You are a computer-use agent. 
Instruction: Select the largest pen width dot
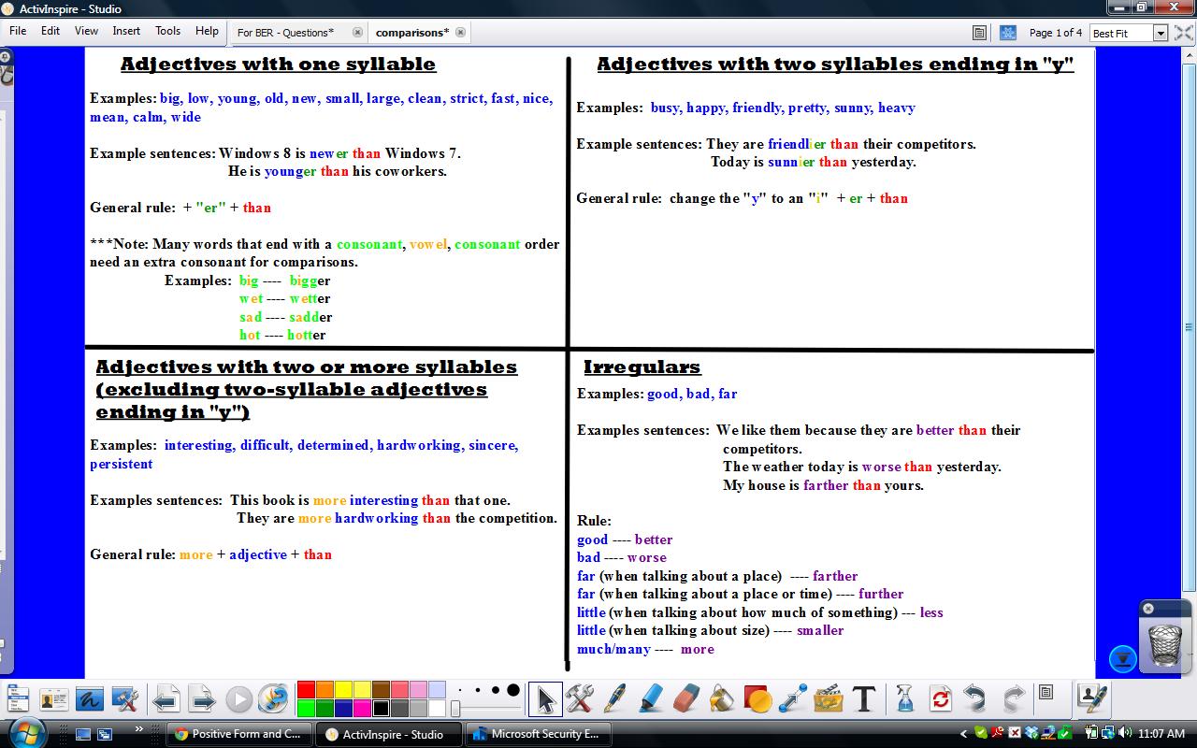[512, 691]
